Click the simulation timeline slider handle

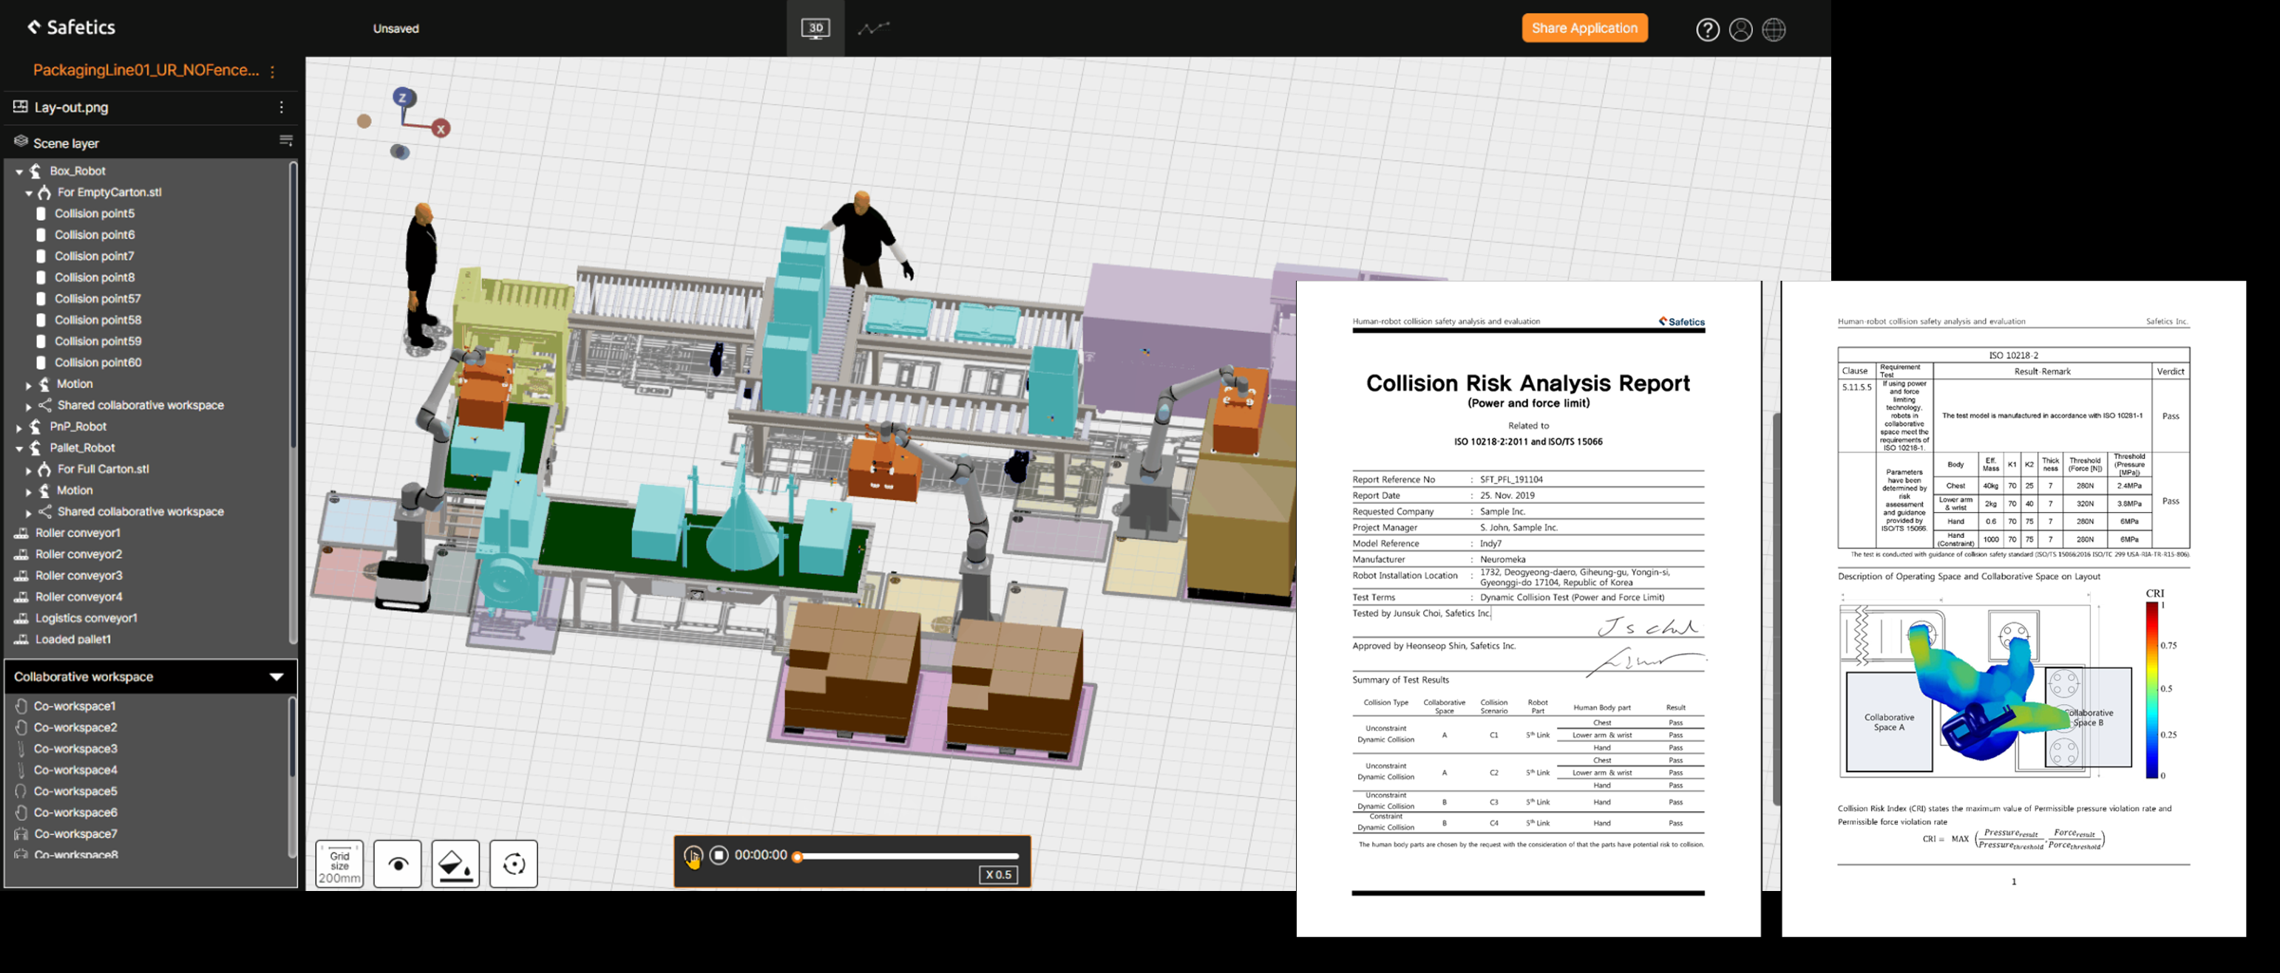point(798,856)
